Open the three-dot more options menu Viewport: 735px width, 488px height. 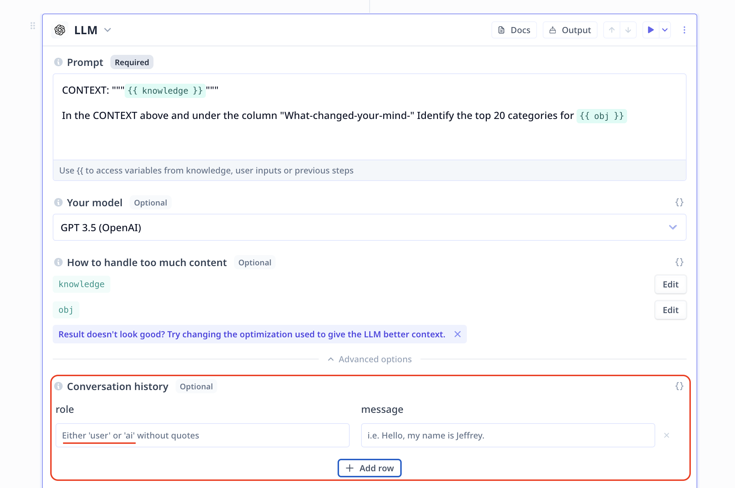(684, 30)
